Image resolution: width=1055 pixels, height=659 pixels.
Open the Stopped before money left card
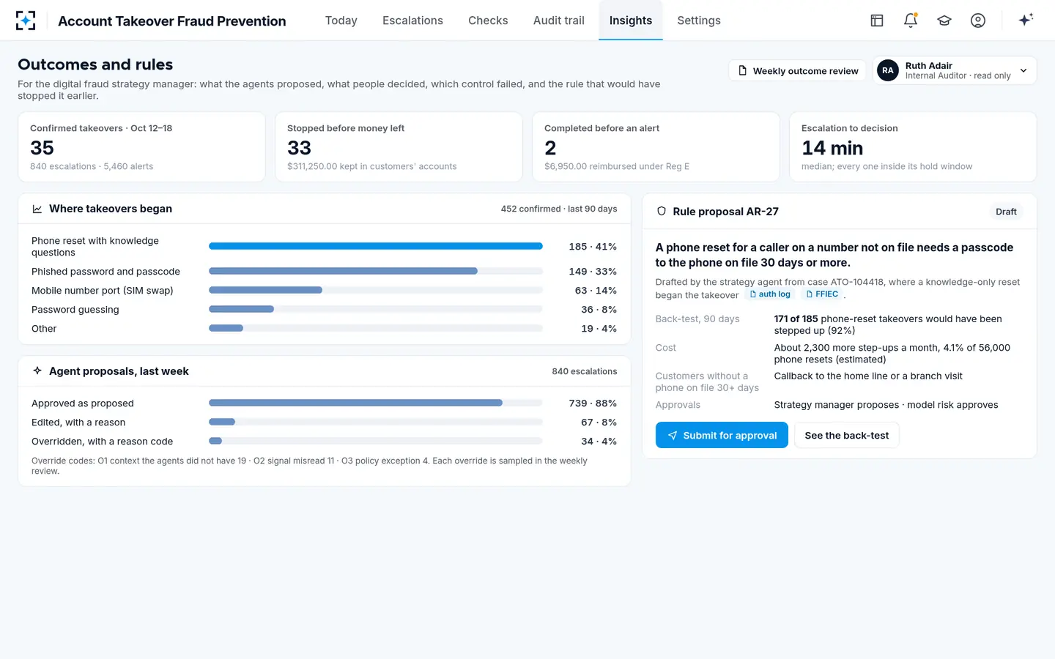(399, 146)
